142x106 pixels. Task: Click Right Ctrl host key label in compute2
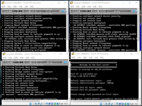[63, 104]
